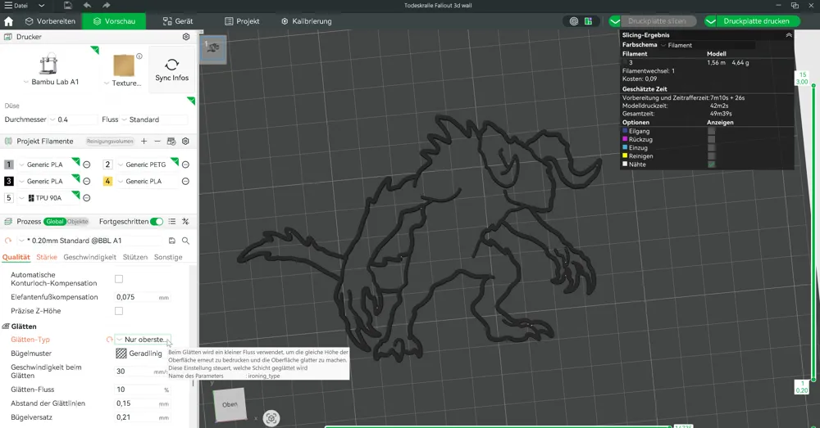Open process preset 0.20mm Standard @BBL A1 dropdown
The width and height of the screenshot is (820, 428).
click(x=89, y=241)
